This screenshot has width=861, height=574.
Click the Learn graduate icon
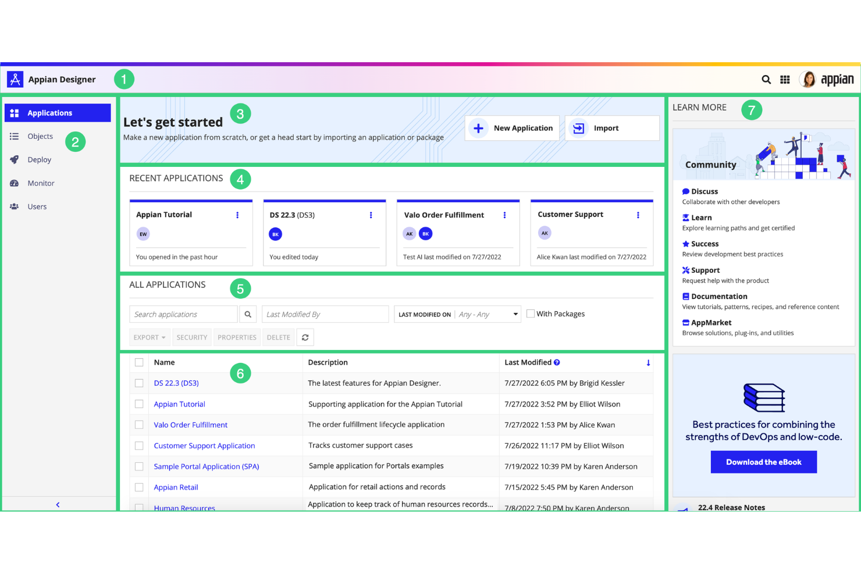click(686, 218)
